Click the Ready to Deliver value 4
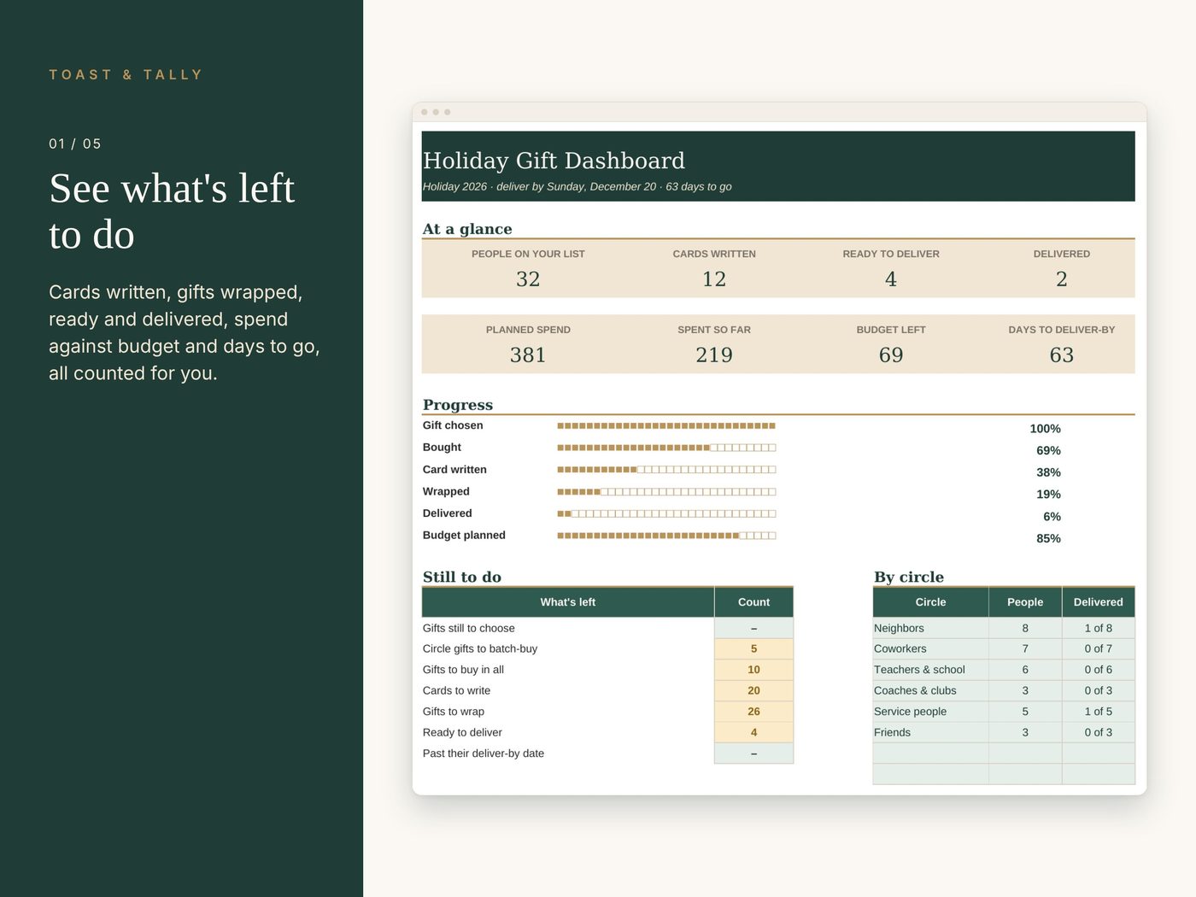This screenshot has height=897, width=1196. click(891, 279)
